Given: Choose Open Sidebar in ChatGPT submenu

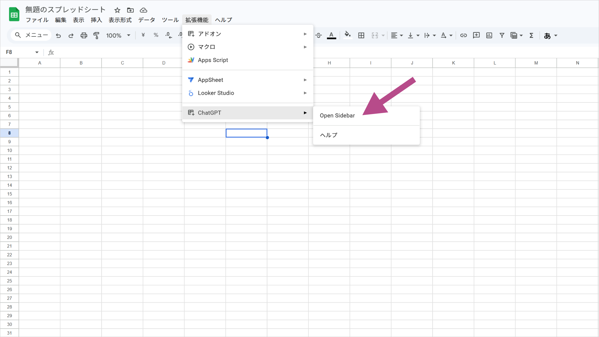Looking at the screenshot, I should (x=366, y=116).
